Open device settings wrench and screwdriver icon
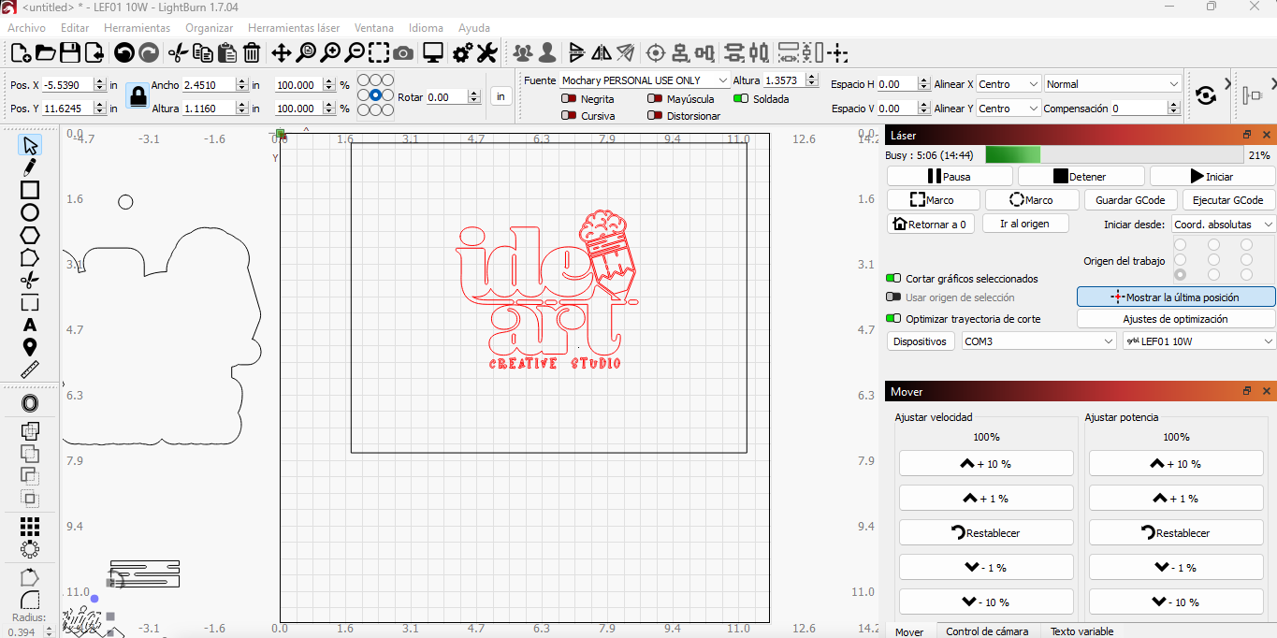 point(487,52)
